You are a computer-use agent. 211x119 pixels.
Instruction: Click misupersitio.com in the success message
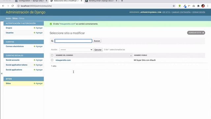pyautogui.click(x=67, y=24)
